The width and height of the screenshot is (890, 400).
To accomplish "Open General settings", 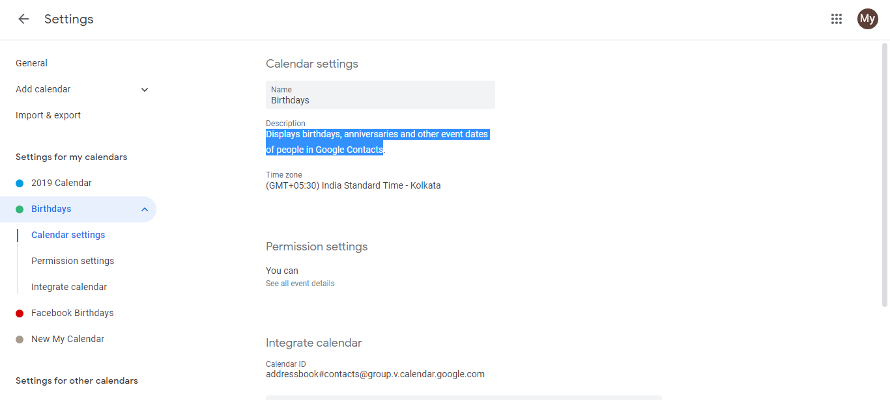I will pos(31,63).
